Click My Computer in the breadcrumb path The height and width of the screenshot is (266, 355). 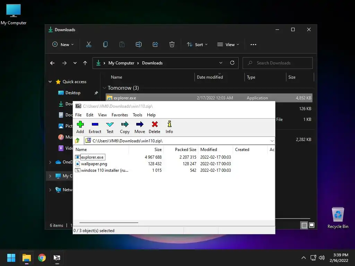click(121, 63)
